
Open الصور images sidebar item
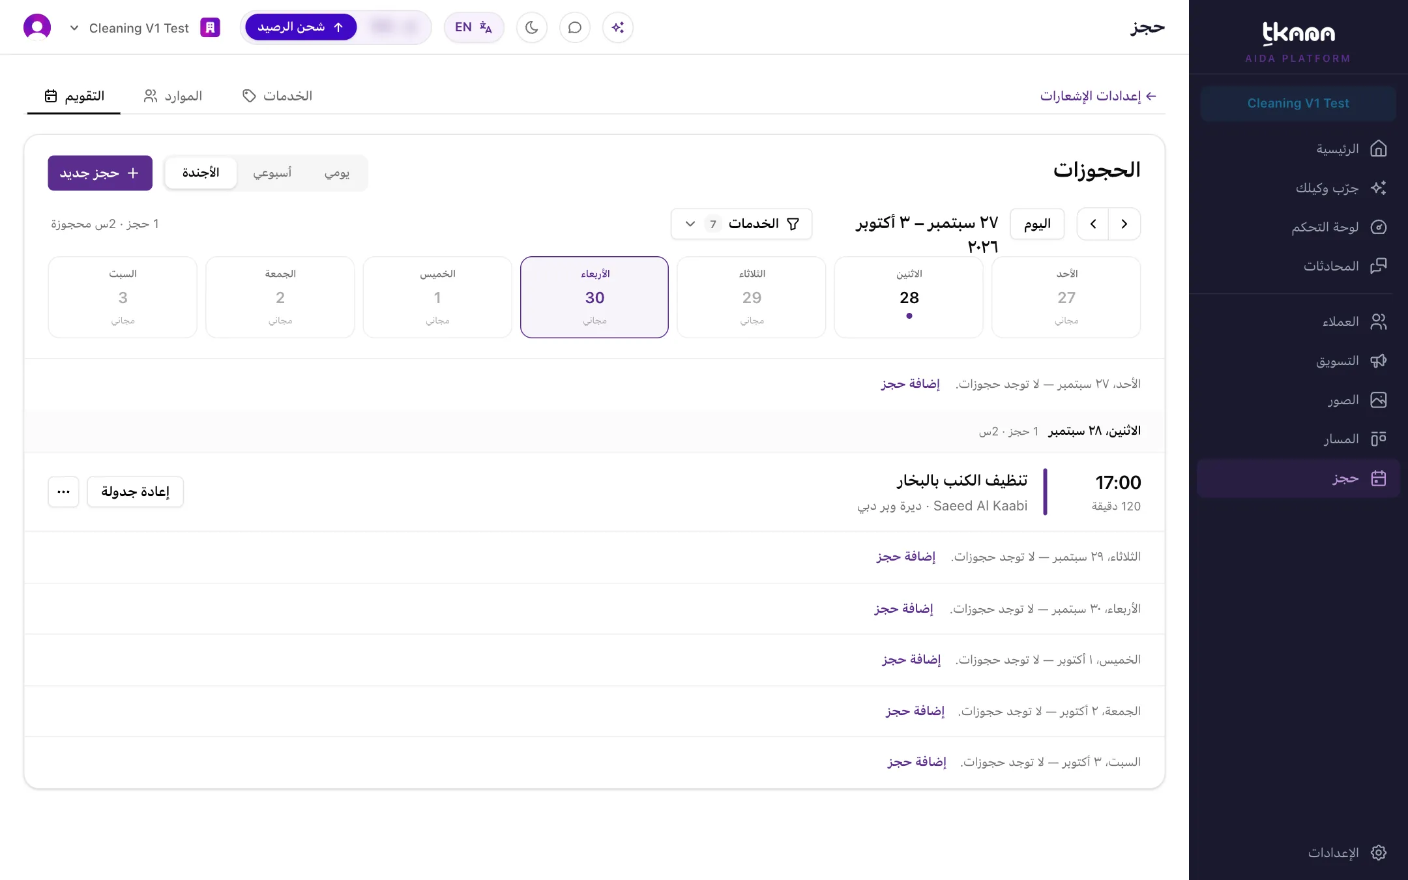click(1298, 400)
